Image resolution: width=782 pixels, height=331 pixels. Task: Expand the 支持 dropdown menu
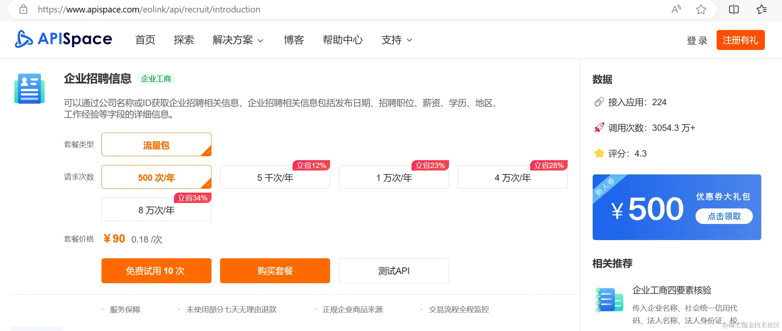[x=397, y=40]
